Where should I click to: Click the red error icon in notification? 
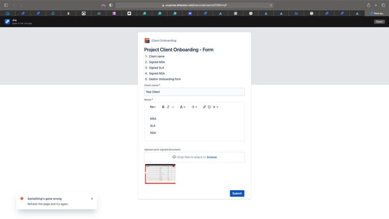click(x=22, y=198)
